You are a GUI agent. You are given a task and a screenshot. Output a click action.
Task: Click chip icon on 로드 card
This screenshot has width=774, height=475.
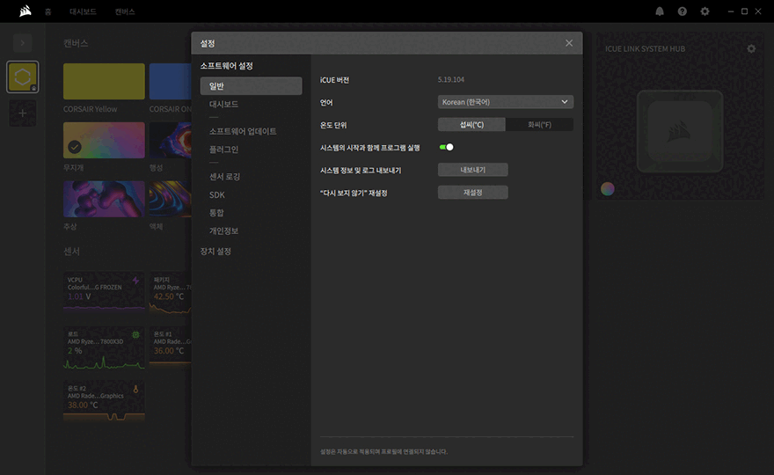tap(135, 335)
